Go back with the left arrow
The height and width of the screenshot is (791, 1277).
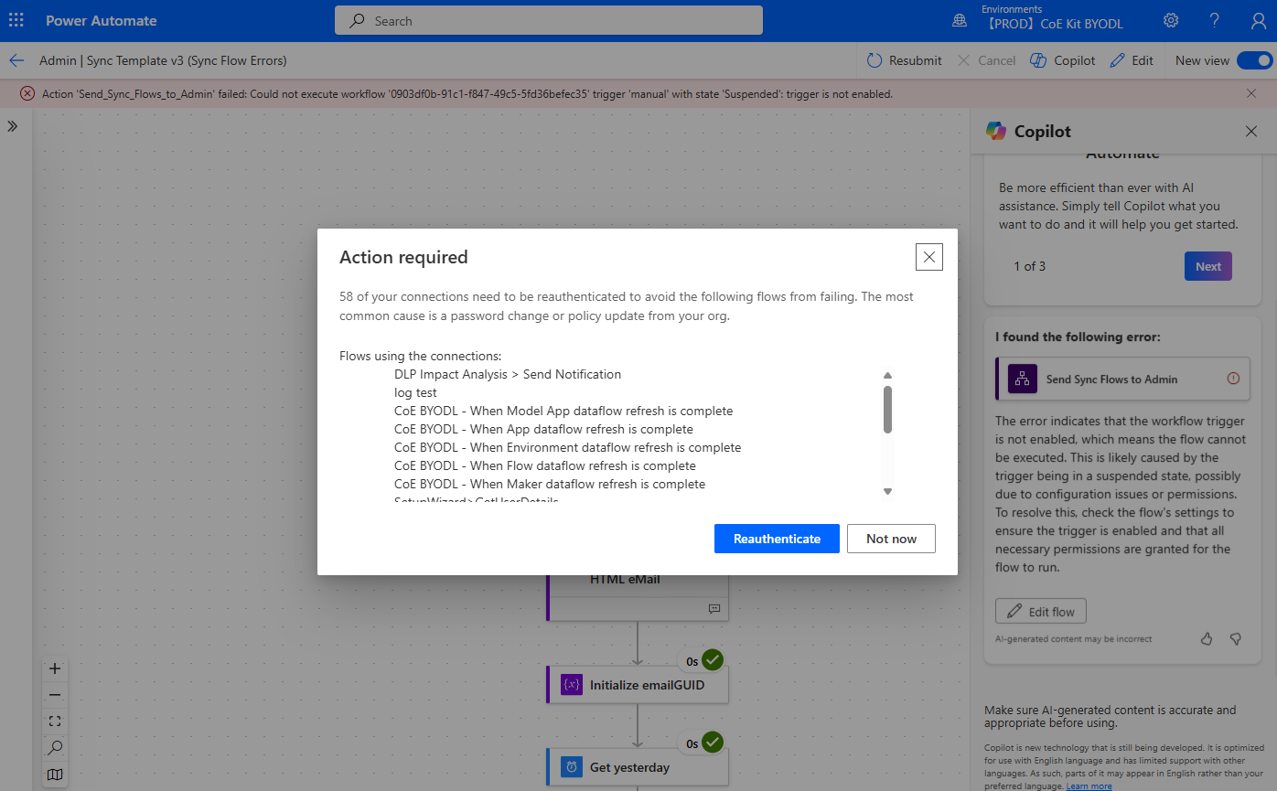[x=16, y=60]
